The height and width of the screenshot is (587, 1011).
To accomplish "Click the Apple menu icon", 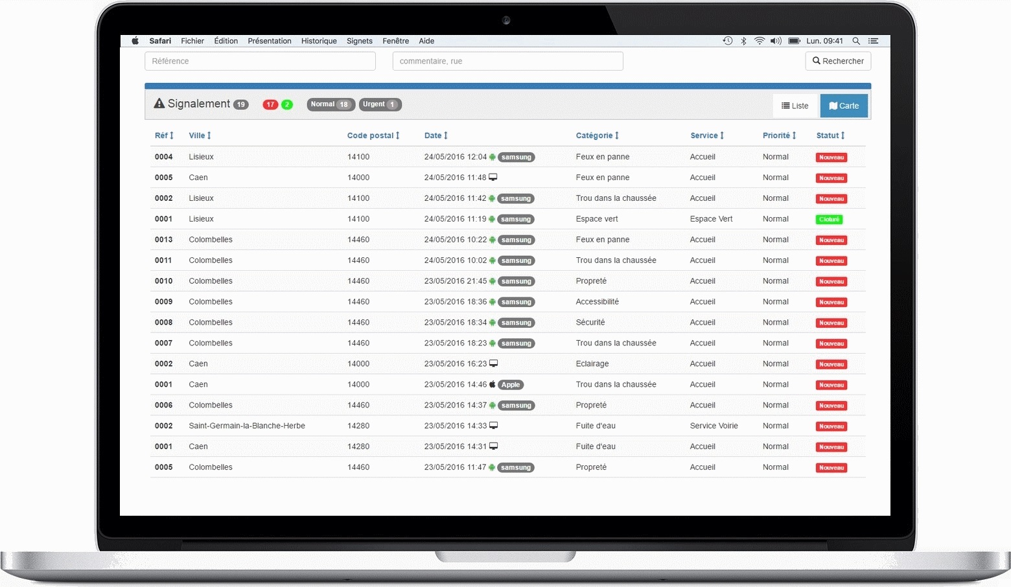I will [135, 41].
